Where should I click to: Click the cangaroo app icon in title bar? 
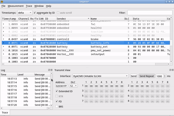click(x=2, y=2)
